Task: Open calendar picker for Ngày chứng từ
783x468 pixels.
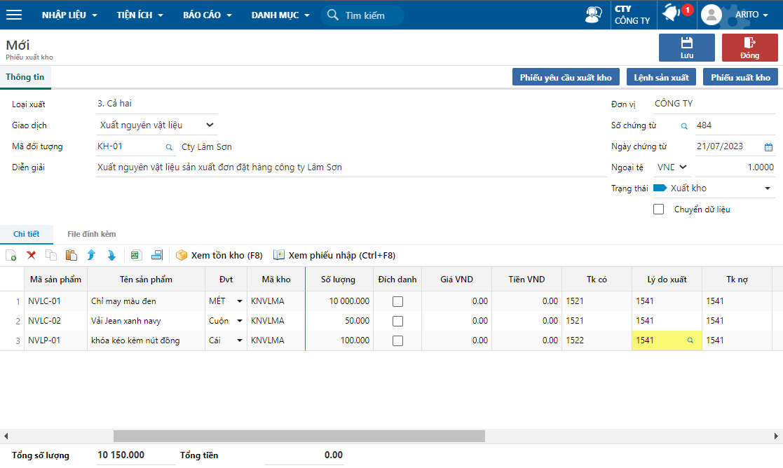Action: click(768, 147)
